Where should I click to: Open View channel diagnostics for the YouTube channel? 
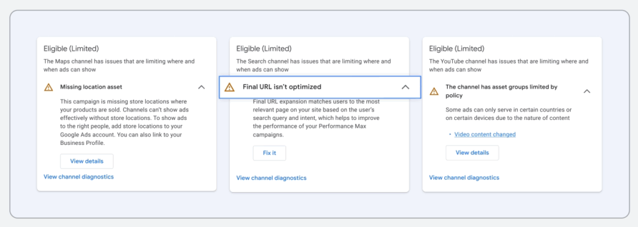coord(464,177)
